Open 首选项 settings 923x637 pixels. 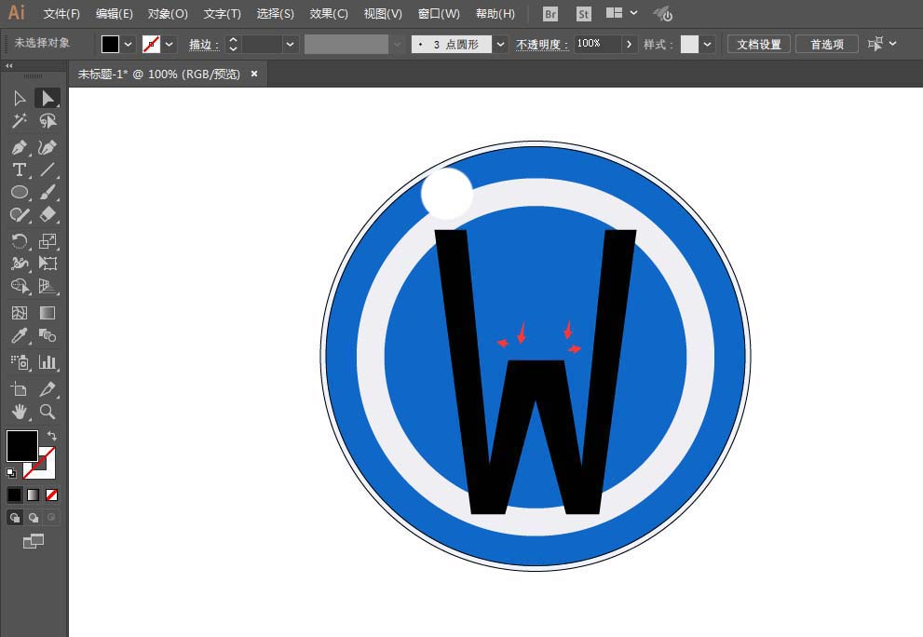coord(825,43)
